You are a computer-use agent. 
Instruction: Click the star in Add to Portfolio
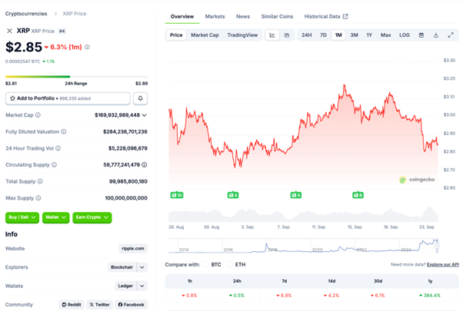pyautogui.click(x=12, y=98)
